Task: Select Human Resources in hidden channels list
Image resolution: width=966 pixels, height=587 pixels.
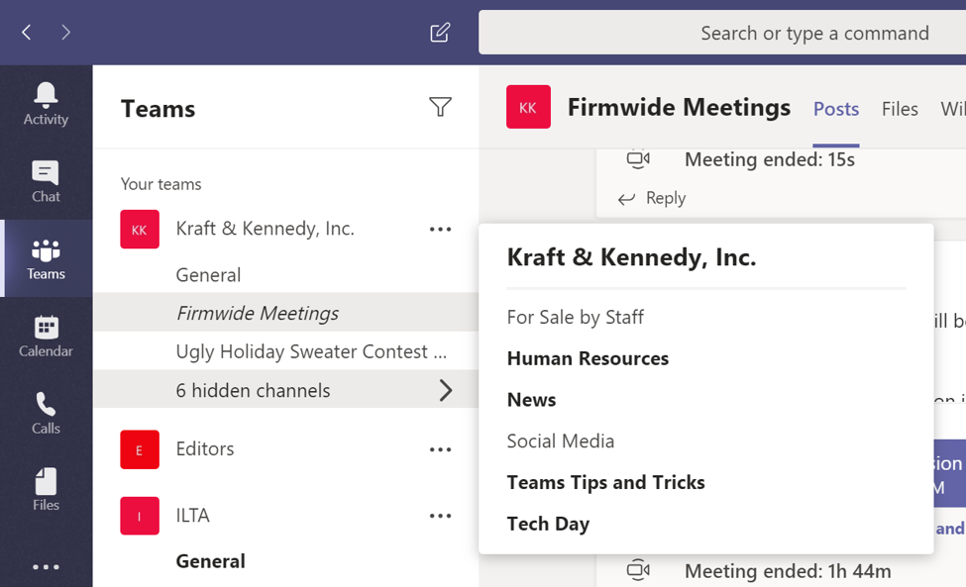Action: coord(588,358)
